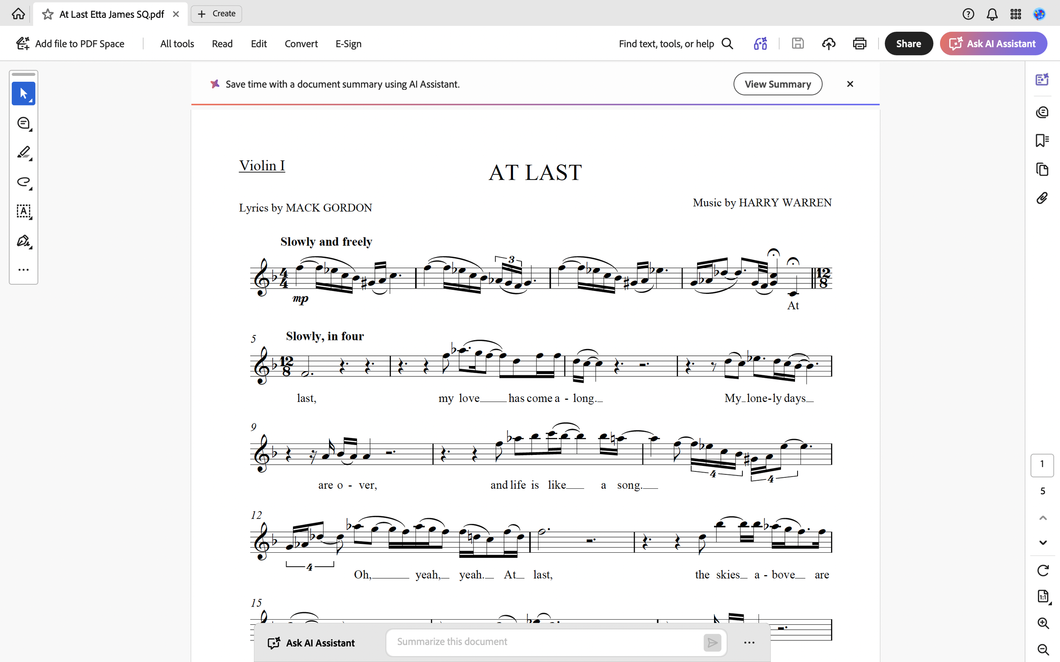Click the AT LAST title text
Screen dimensions: 1060x662
pos(535,172)
